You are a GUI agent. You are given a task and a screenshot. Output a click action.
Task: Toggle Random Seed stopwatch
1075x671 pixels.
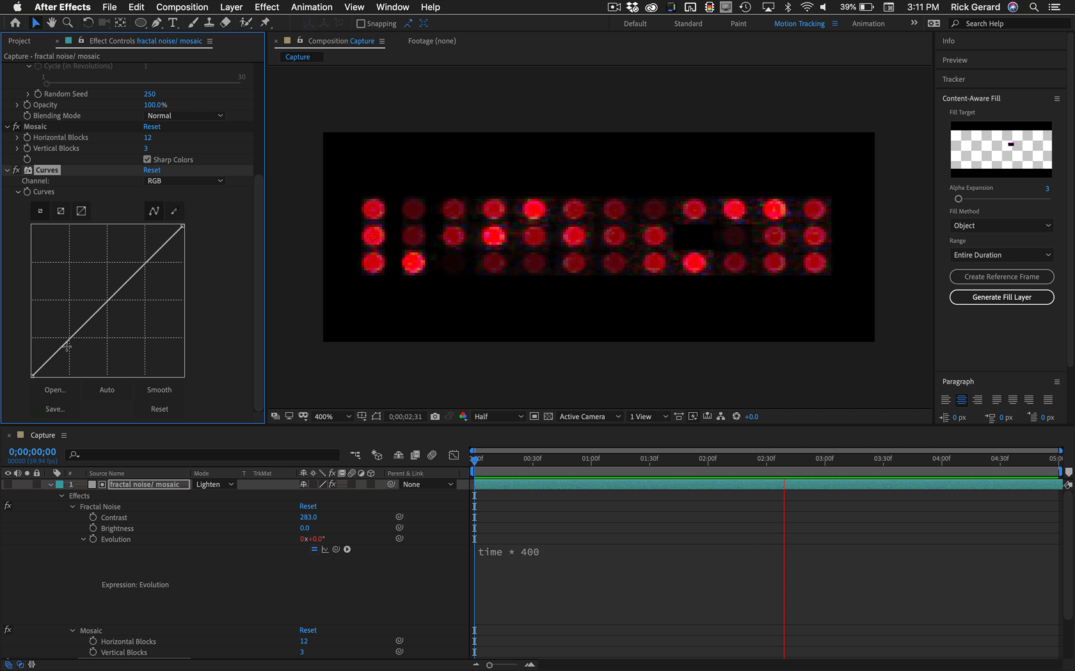pyautogui.click(x=38, y=94)
